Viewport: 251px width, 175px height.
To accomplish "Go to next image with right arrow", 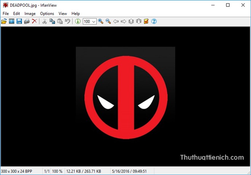I will [x=124, y=21].
